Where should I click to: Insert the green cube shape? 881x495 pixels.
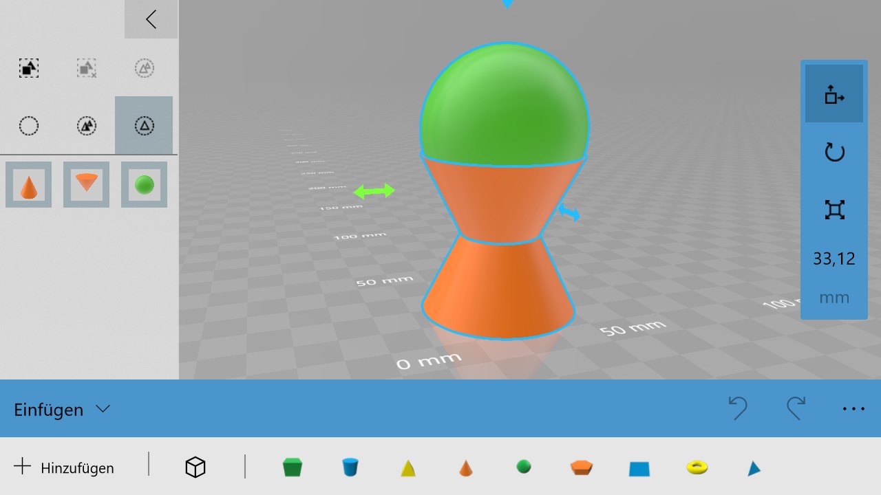(x=293, y=467)
